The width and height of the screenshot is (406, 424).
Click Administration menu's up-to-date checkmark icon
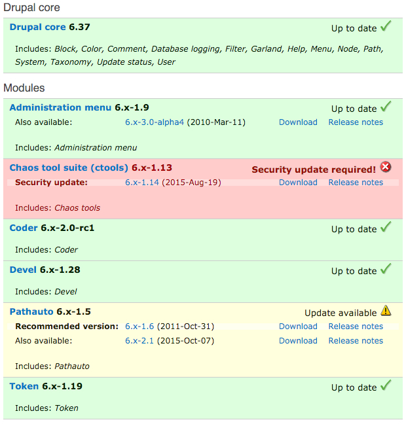point(386,107)
